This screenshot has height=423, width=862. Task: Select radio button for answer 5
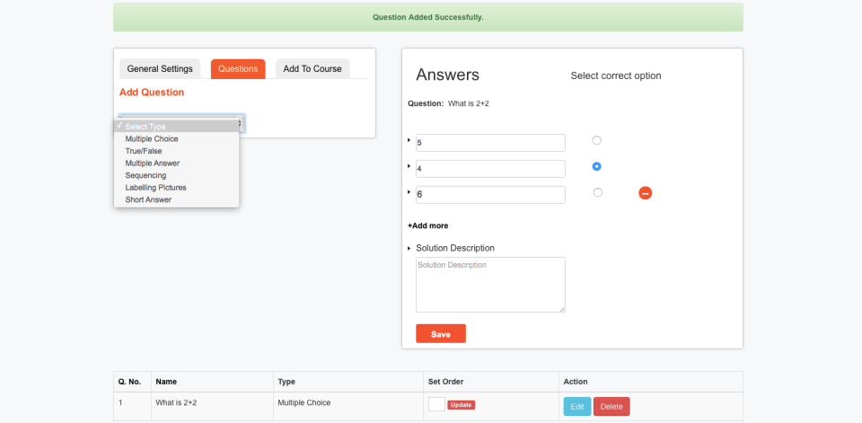pos(596,140)
